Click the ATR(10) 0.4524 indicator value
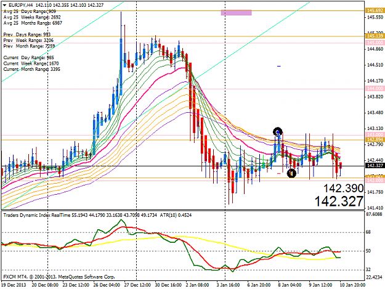385x289 pixels. [x=176, y=215]
